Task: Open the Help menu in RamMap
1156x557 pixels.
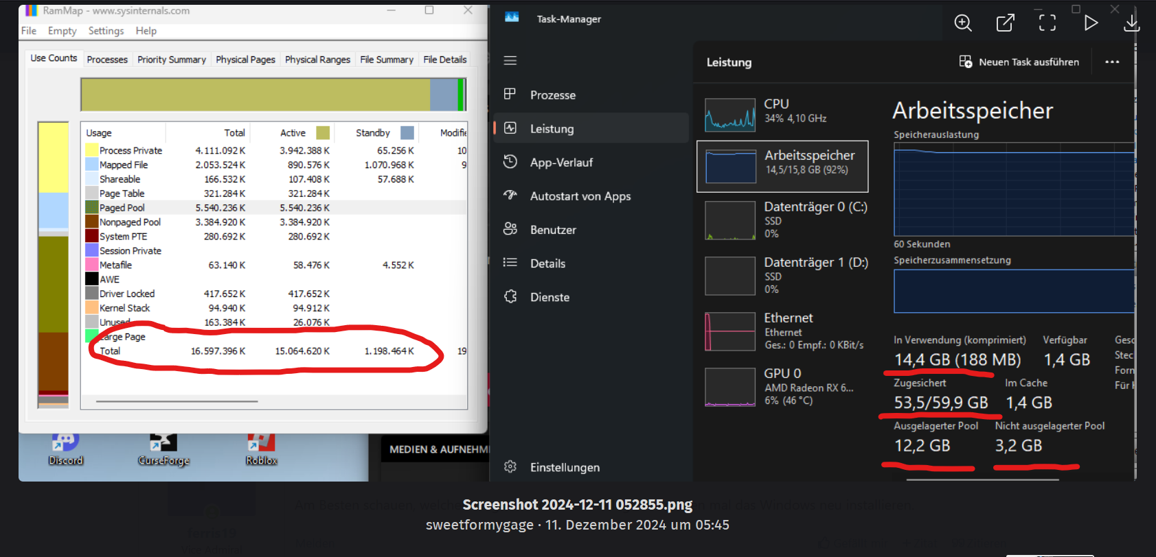Action: coord(146,31)
